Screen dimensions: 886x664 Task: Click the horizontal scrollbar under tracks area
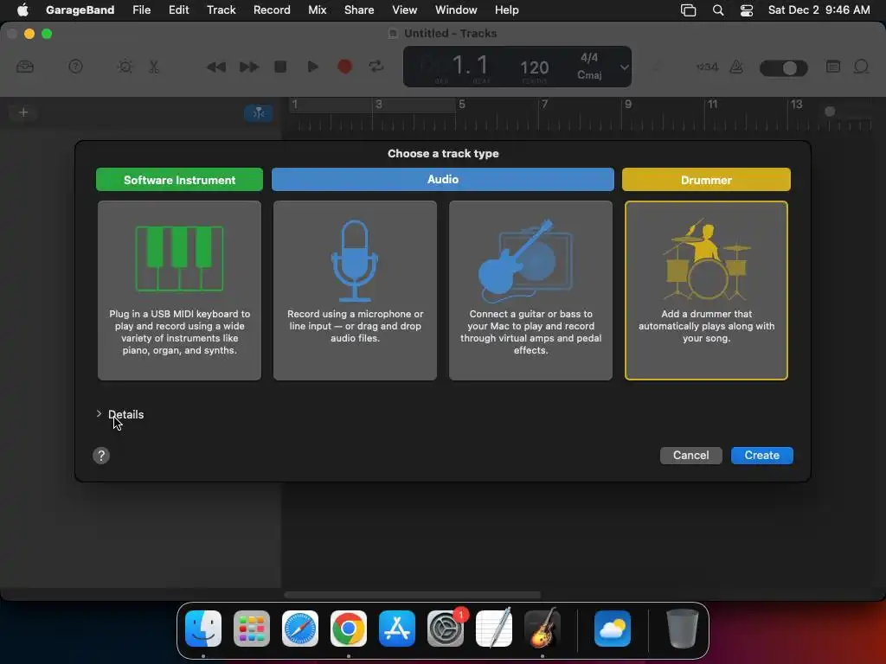(x=413, y=595)
